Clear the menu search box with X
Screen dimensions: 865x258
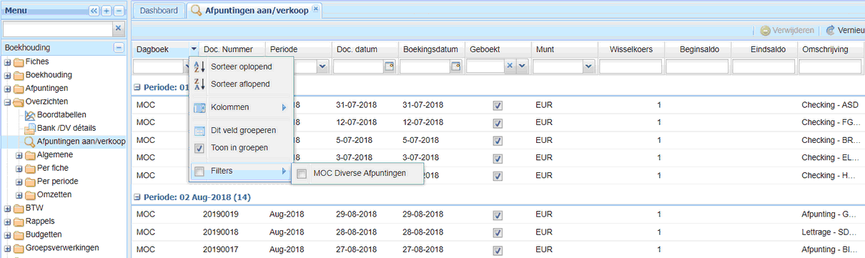click(x=119, y=29)
